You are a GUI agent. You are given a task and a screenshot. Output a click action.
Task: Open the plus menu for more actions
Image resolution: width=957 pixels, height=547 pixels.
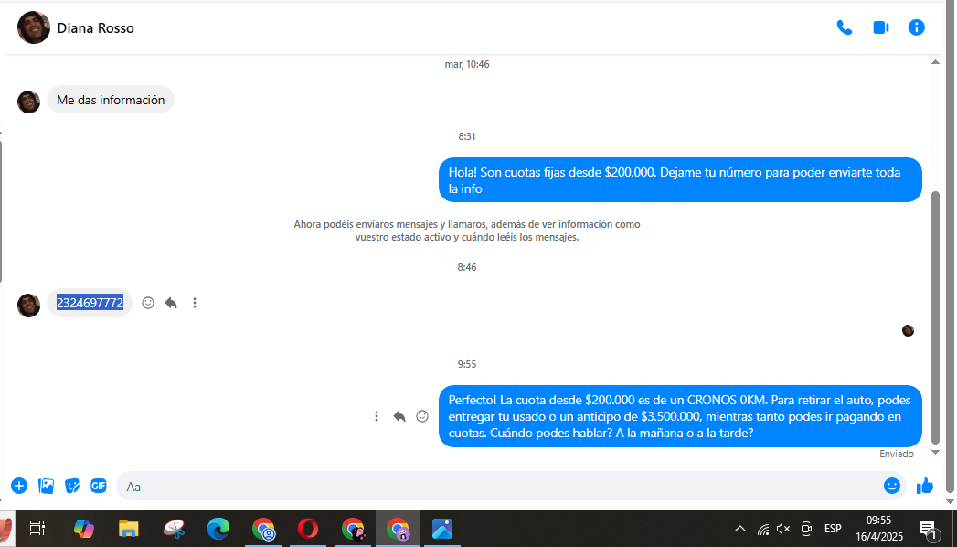tap(19, 486)
